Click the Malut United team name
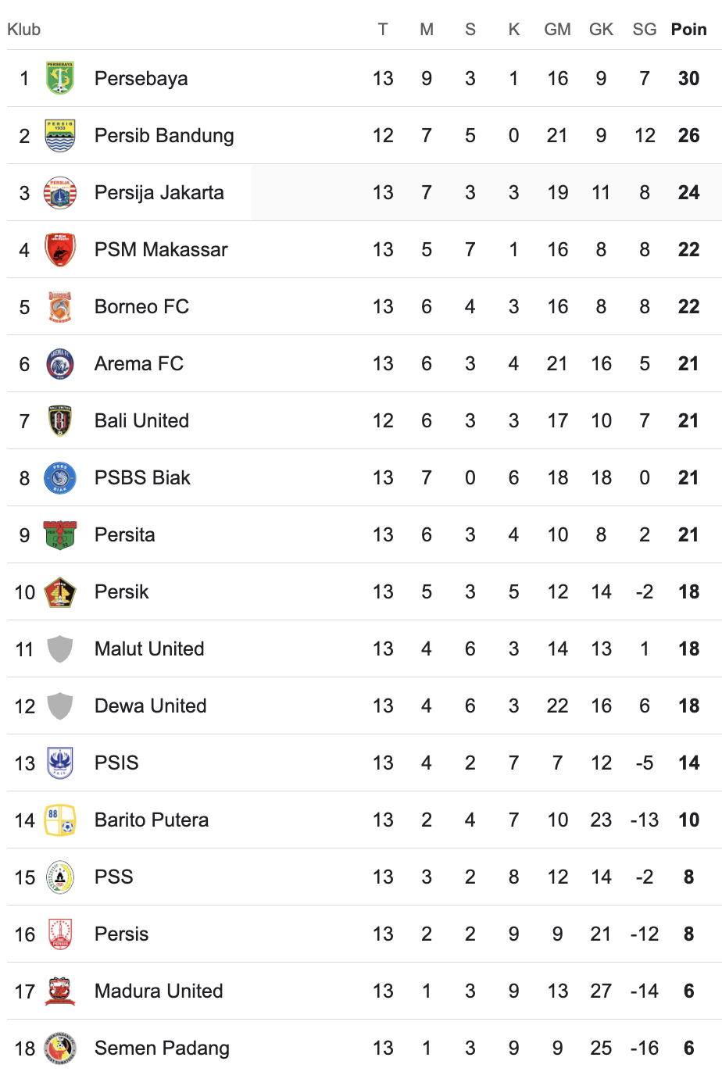 [149, 648]
